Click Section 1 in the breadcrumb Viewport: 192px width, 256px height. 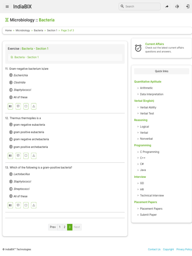pyautogui.click(x=52, y=30)
